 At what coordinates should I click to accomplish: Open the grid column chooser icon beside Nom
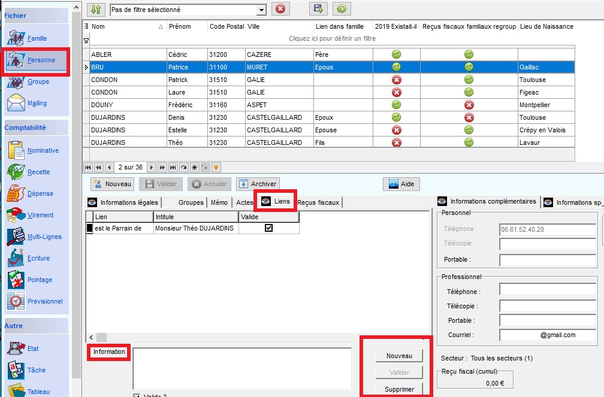86,26
